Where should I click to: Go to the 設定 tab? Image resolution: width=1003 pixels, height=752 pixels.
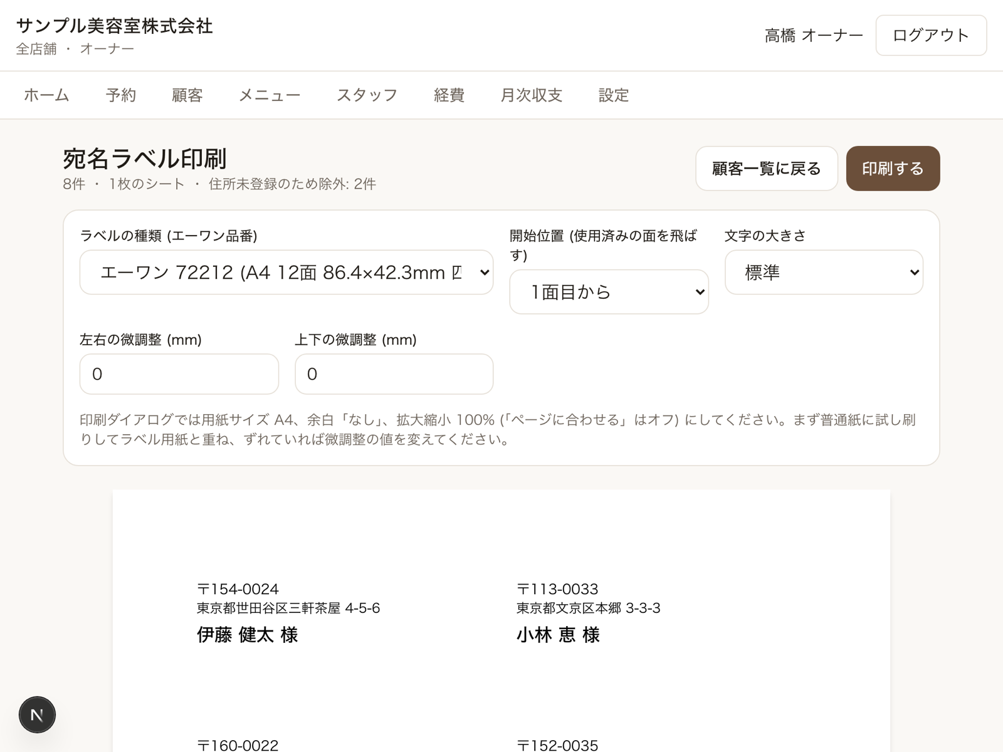point(614,95)
